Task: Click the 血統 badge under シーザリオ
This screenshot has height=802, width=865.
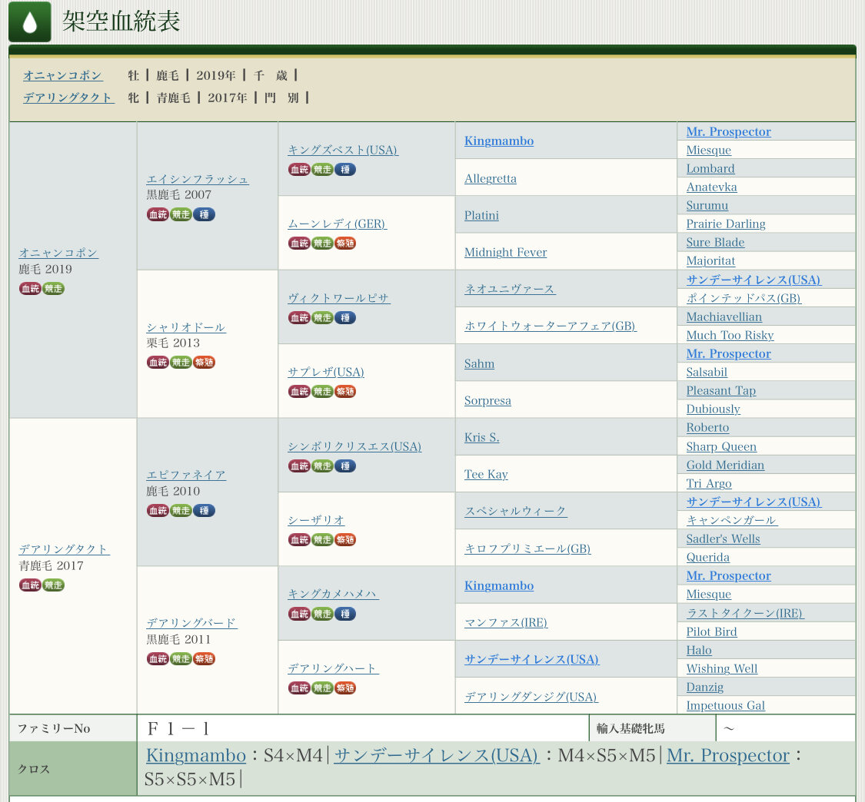Action: coord(299,539)
